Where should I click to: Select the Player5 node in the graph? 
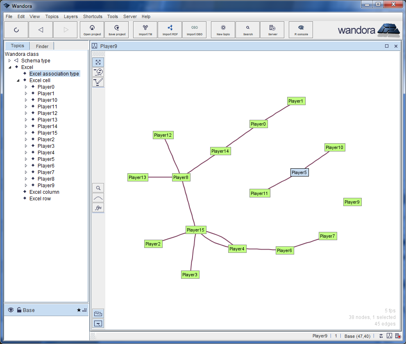click(x=299, y=172)
